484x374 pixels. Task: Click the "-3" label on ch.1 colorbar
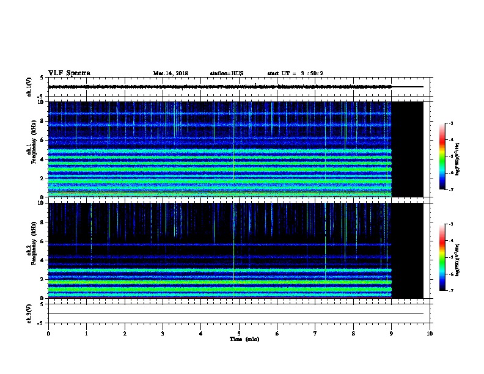[x=450, y=123]
